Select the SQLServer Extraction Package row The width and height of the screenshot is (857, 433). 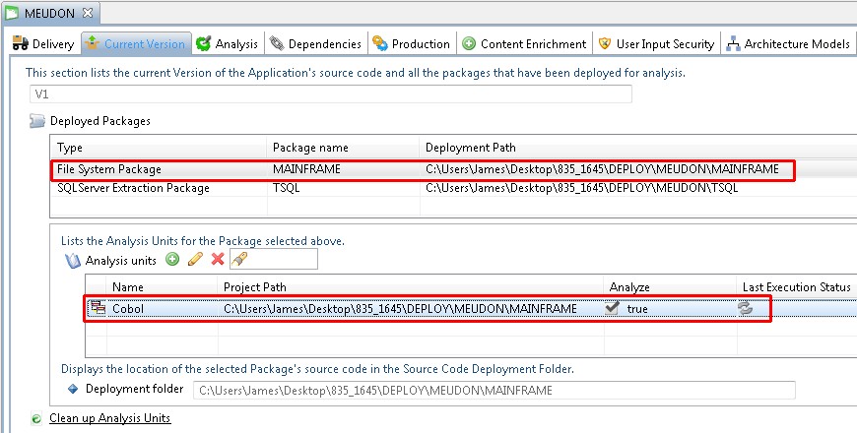tap(133, 188)
